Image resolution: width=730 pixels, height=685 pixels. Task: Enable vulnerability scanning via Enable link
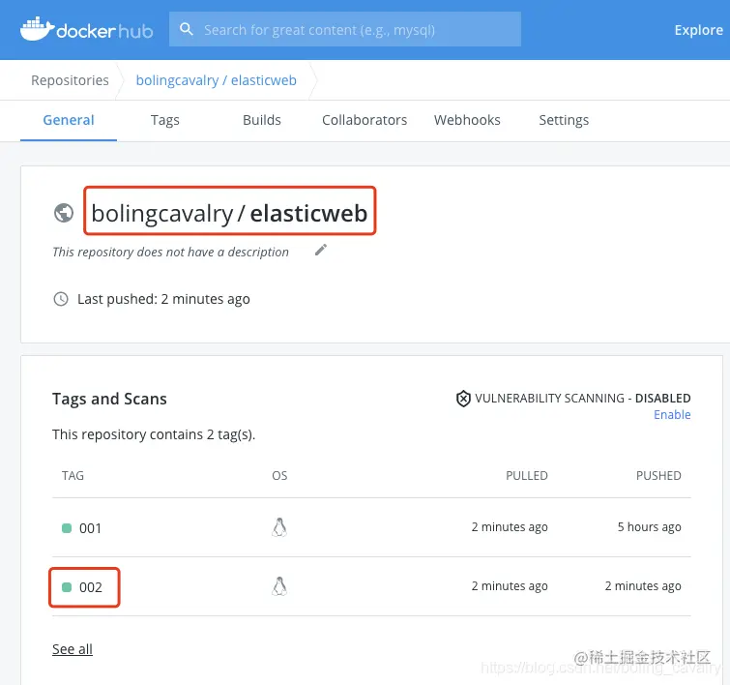[x=672, y=414]
